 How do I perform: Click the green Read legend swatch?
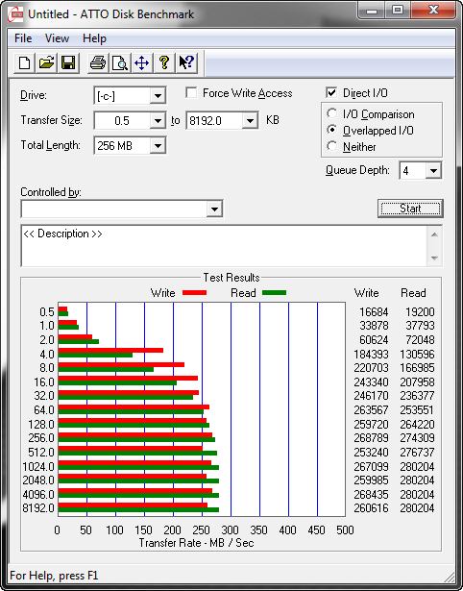[274, 293]
